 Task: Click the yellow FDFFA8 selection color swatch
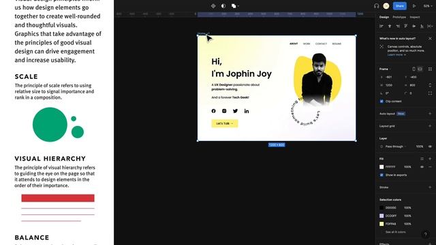[381, 224]
